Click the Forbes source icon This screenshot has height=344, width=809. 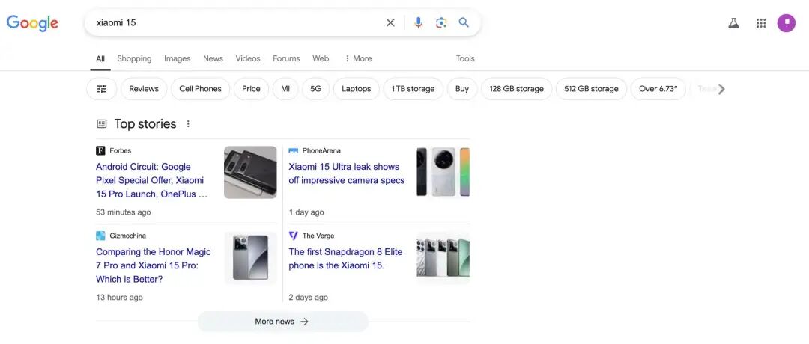[100, 150]
